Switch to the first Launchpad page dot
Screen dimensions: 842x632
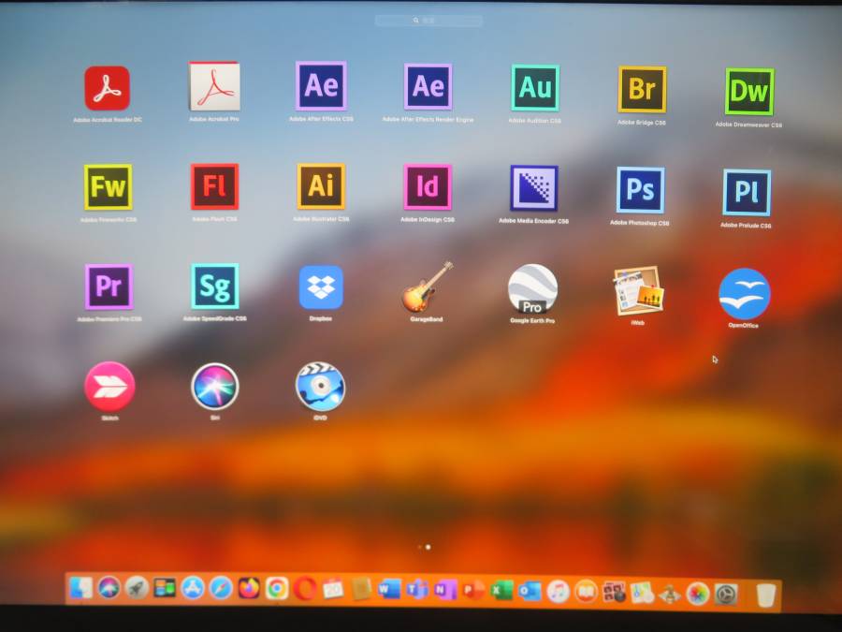[419, 547]
